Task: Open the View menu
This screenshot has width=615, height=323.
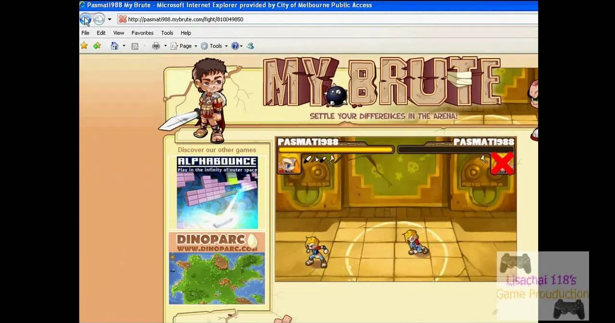Action: coord(118,33)
